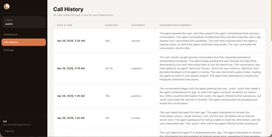This screenshot has width=272, height=137.
Task: Select the Apr 26, 2026, 3:19 AM call
Action: click(x=159, y=68)
